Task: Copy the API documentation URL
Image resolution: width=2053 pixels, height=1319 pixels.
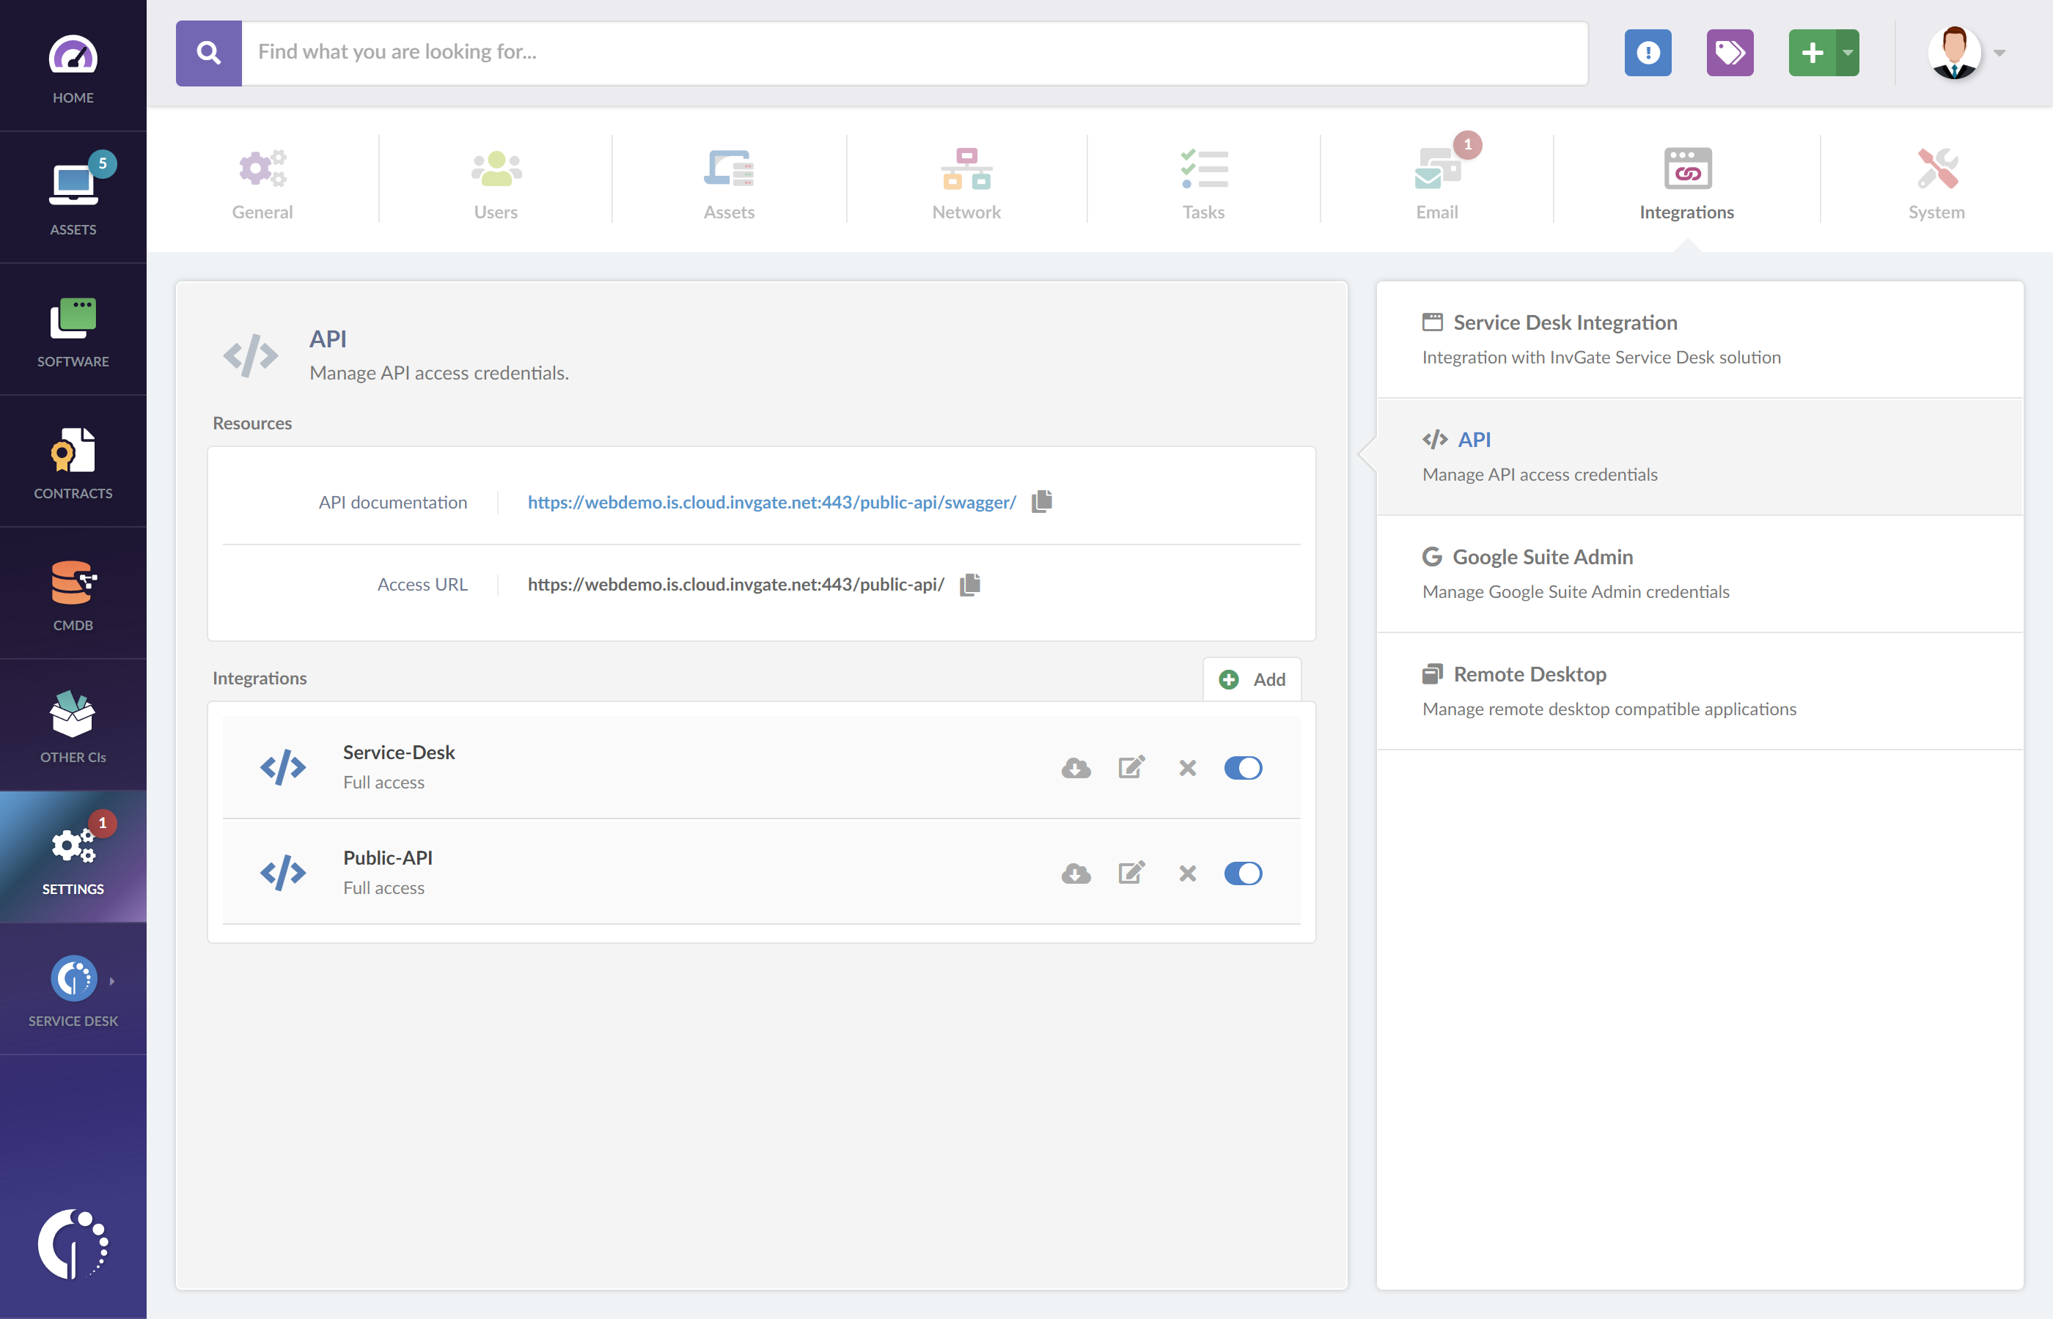Action: coord(1043,502)
